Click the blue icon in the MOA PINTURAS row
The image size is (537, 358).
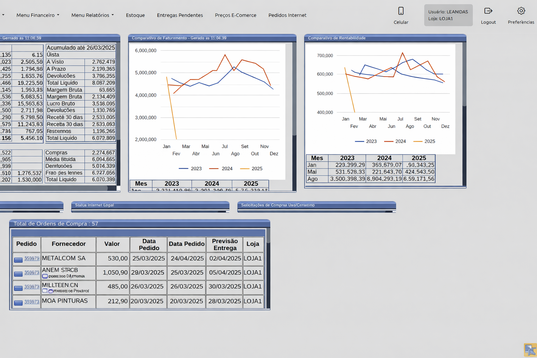[18, 303]
